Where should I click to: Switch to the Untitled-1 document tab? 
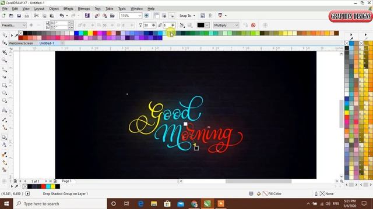point(47,43)
